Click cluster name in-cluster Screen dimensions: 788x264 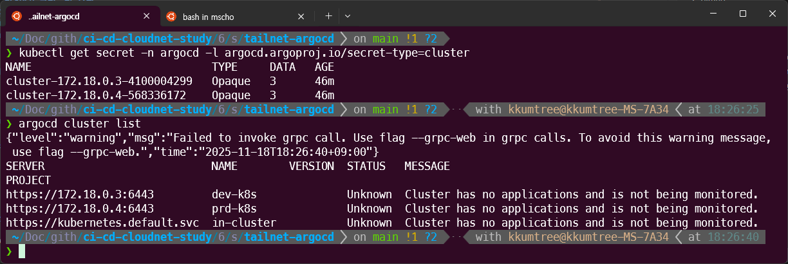coord(243,223)
